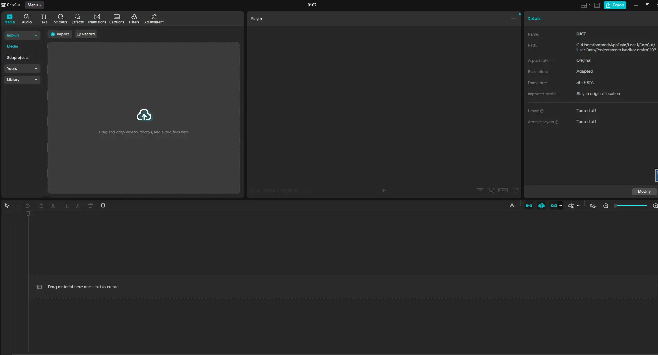658x355 pixels.
Task: Open the Stickers panel
Action: (60, 19)
